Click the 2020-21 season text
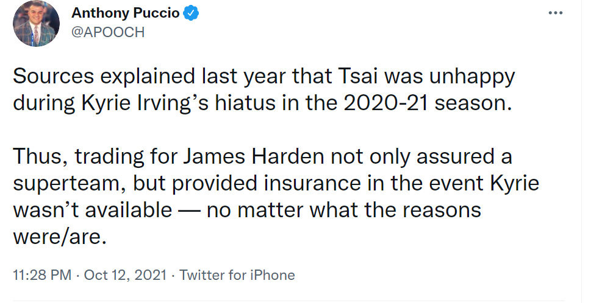Screen dimensions: 602x303 428,103
